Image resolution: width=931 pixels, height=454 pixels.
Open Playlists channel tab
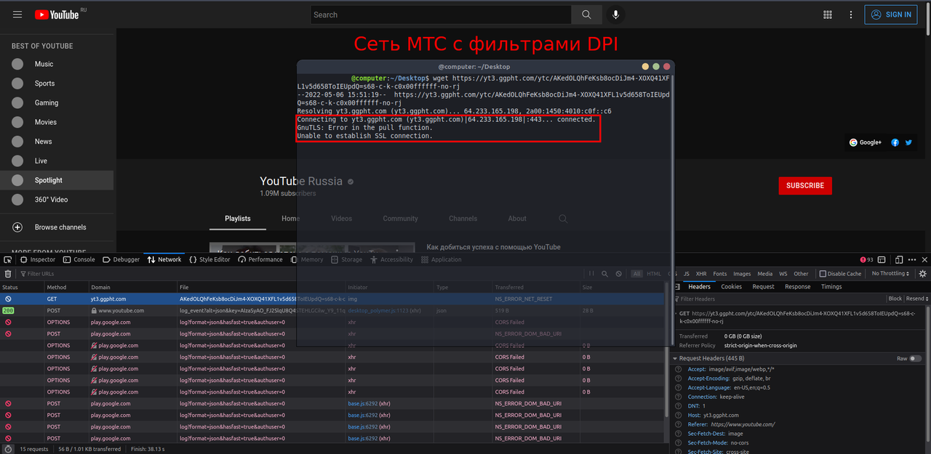(x=238, y=218)
